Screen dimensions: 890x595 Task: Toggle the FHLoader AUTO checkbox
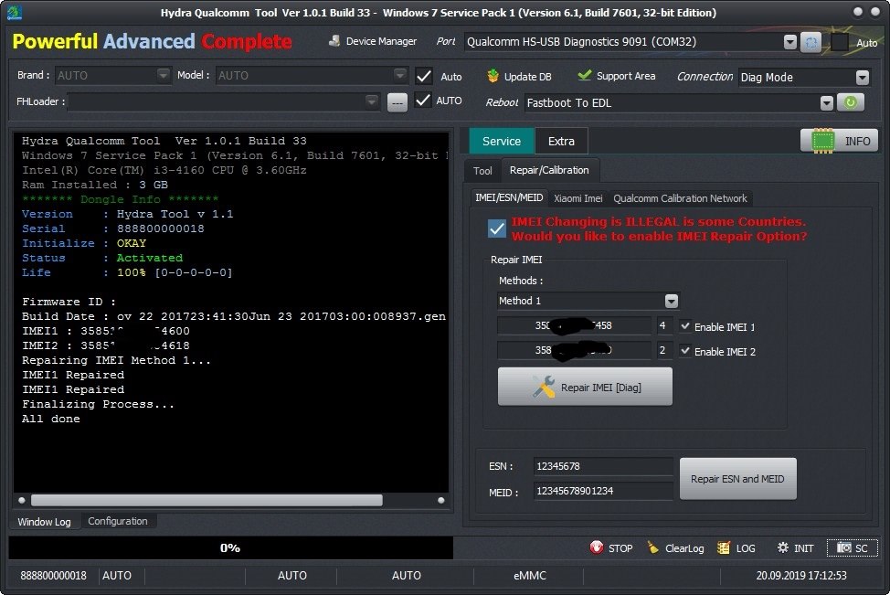point(423,101)
